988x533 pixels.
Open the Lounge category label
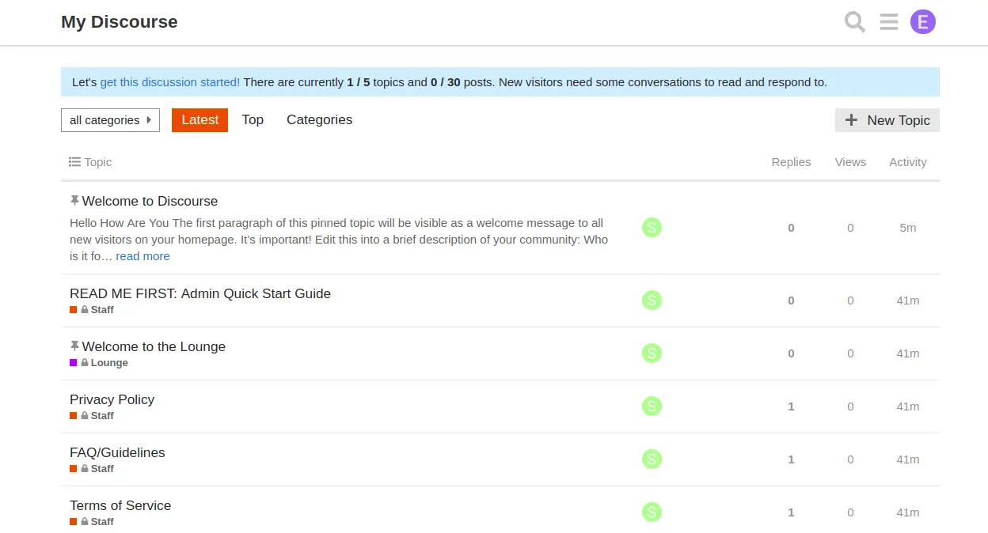click(x=109, y=363)
